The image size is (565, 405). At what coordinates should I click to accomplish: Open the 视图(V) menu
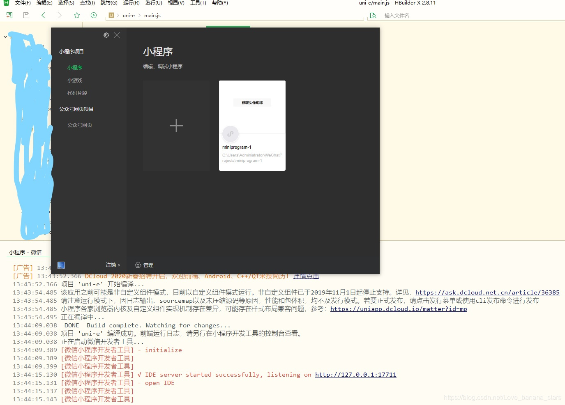176,3
